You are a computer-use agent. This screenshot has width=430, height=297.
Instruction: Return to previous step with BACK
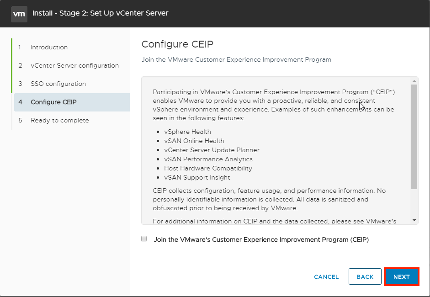click(365, 277)
